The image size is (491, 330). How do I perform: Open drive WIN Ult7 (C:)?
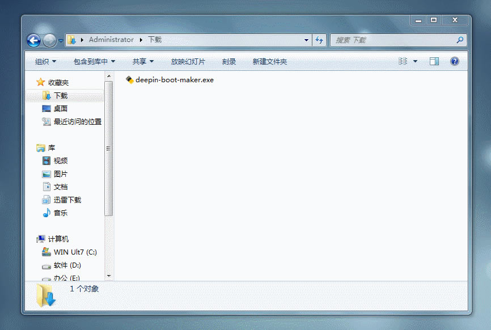pos(75,252)
